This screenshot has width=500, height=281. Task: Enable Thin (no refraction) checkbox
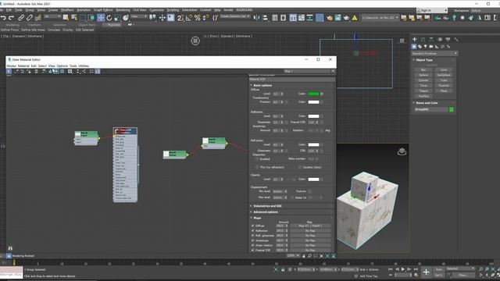257,167
